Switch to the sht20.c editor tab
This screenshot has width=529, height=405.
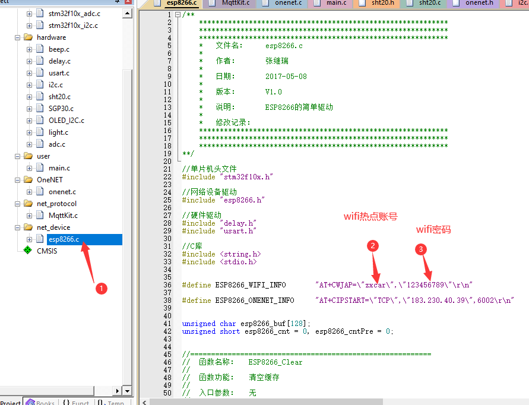pos(425,4)
